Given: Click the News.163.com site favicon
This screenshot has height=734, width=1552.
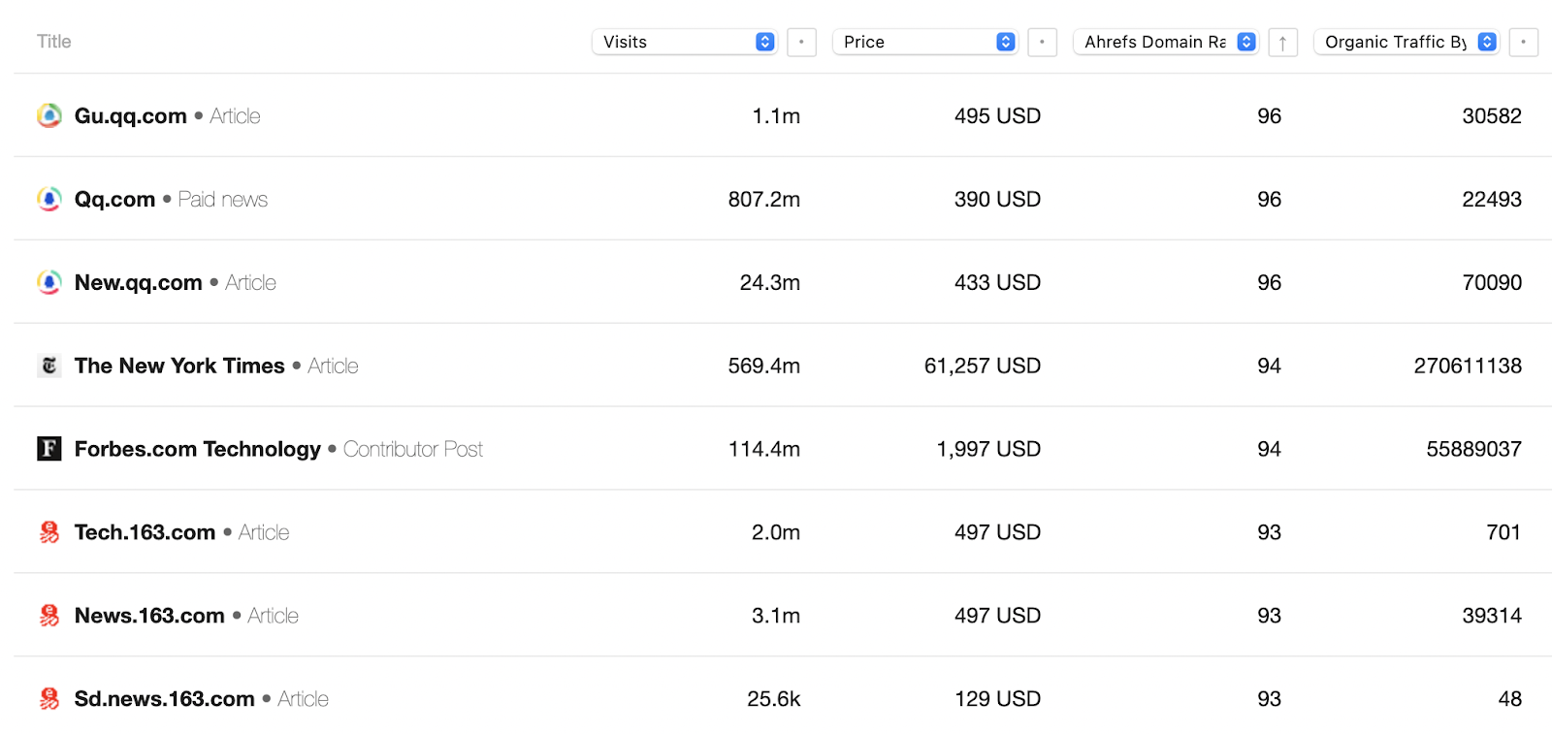Looking at the screenshot, I should click(49, 616).
